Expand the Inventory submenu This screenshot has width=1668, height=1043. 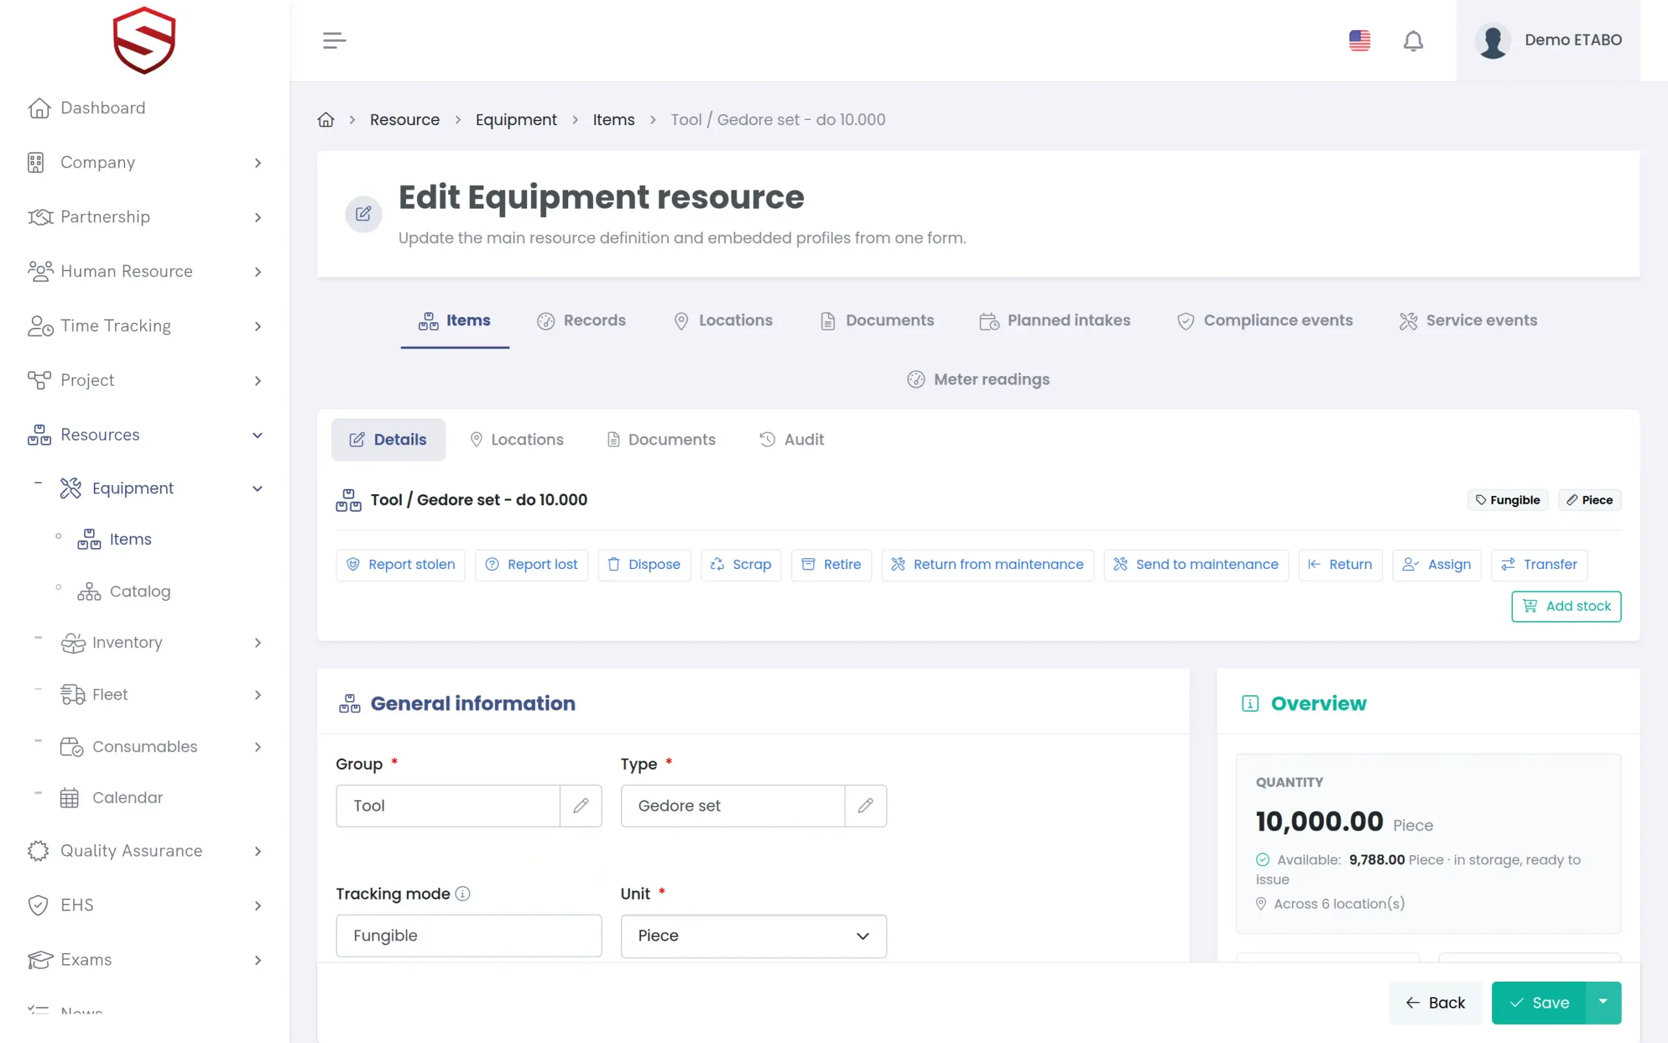coord(258,643)
